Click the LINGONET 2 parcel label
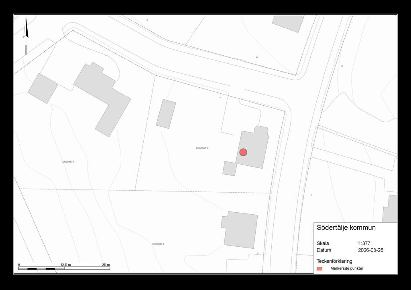411x290 pixels. [x=202, y=148]
